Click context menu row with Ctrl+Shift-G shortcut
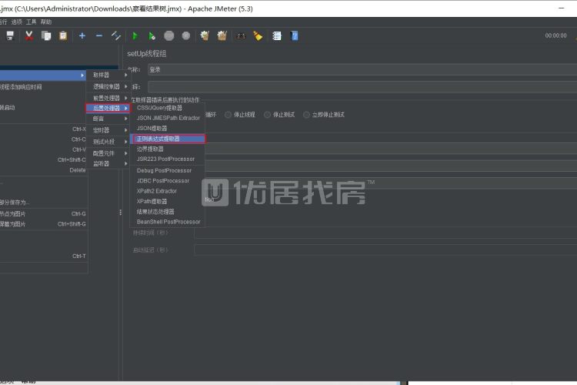Viewport: 577px width, 385px height. [43, 224]
